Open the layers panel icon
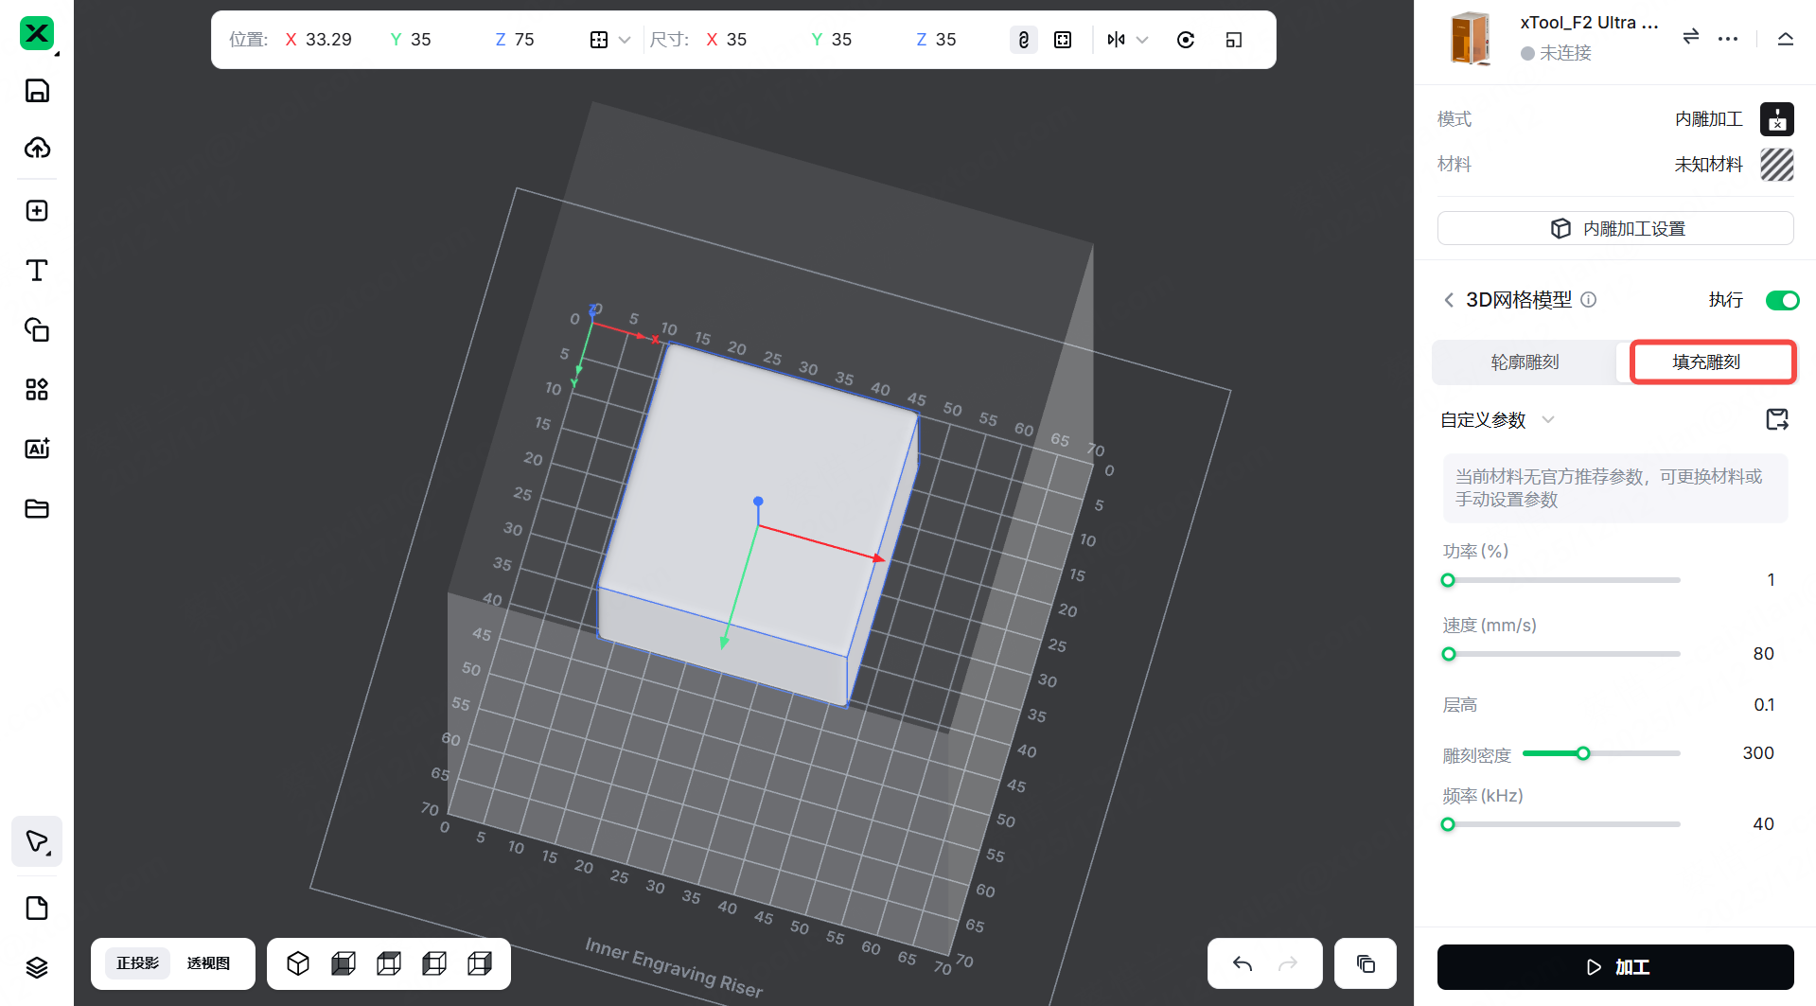 coord(37,967)
